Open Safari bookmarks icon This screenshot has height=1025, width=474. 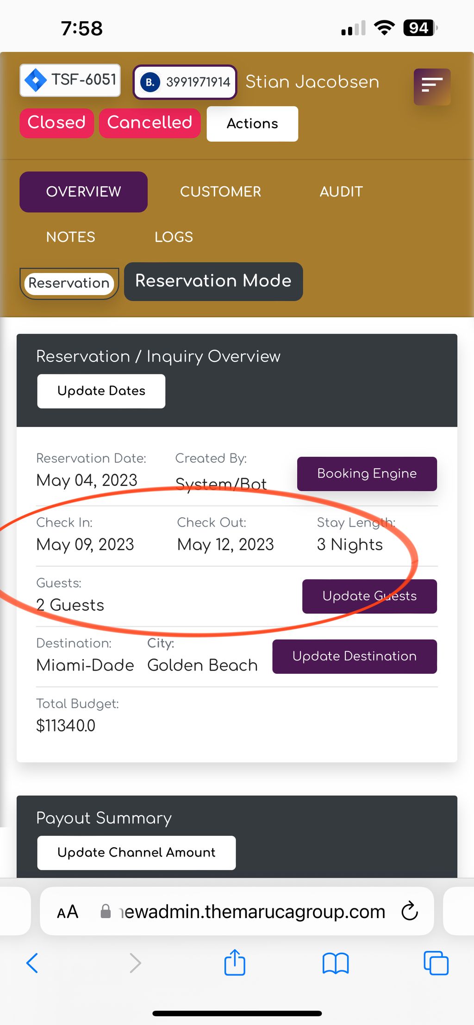(x=336, y=963)
